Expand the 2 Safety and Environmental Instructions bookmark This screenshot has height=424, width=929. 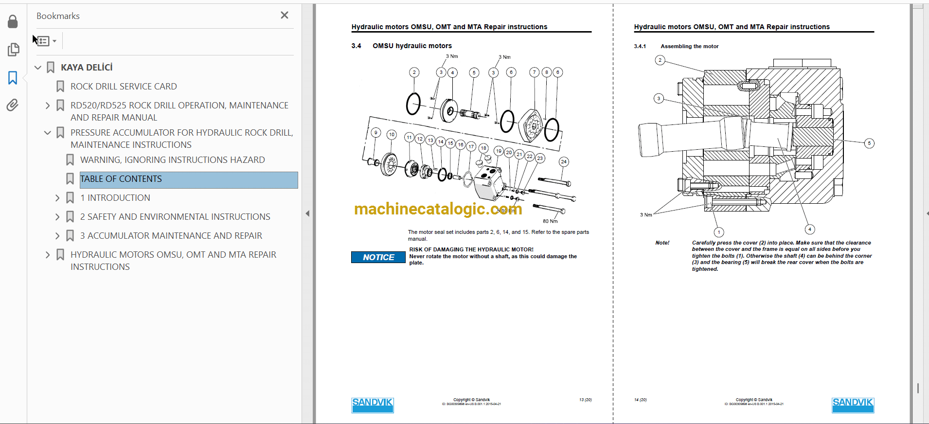[x=57, y=217]
